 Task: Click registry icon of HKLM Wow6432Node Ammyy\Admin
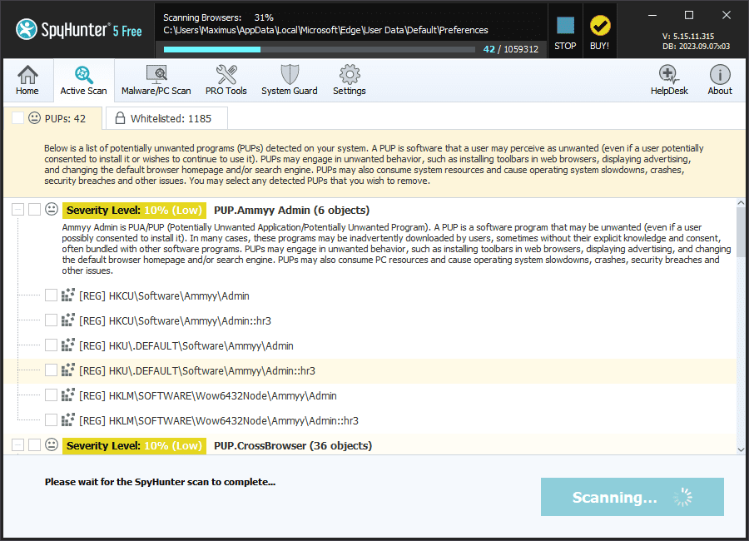pyautogui.click(x=68, y=395)
